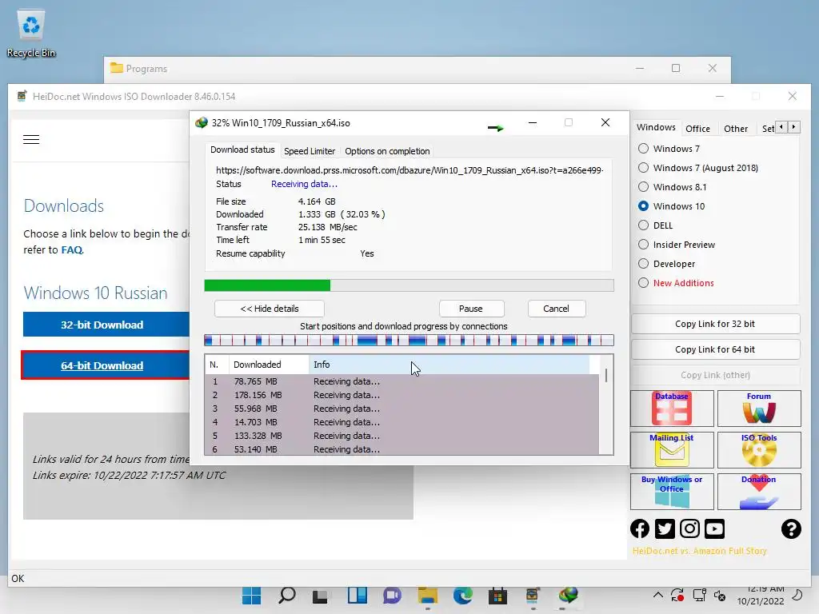The width and height of the screenshot is (819, 614).
Task: Switch to the Windows tab
Action: [x=656, y=127]
